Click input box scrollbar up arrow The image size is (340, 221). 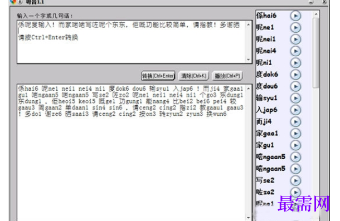click(x=249, y=24)
